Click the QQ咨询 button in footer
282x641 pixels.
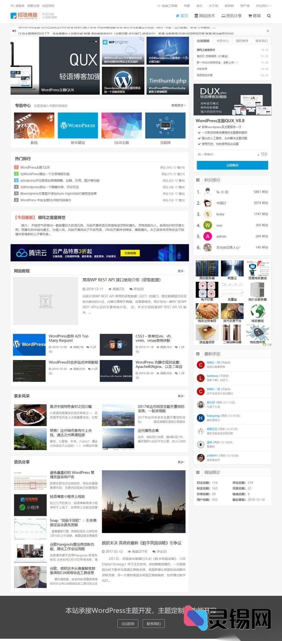coord(128,623)
